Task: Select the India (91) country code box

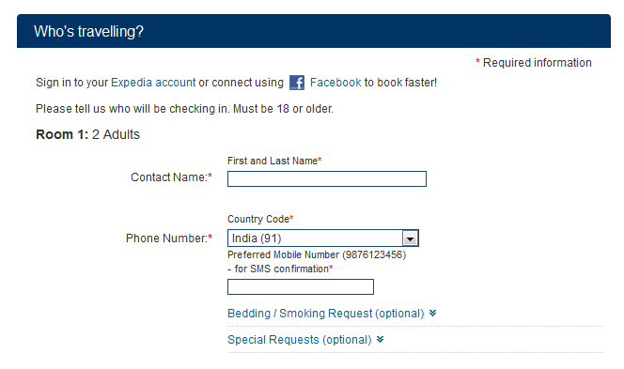Action: pos(322,238)
